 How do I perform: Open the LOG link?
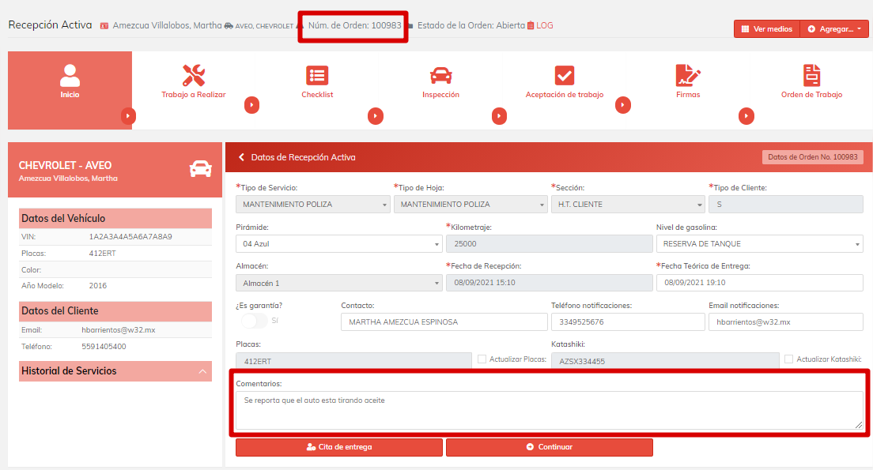pos(544,25)
